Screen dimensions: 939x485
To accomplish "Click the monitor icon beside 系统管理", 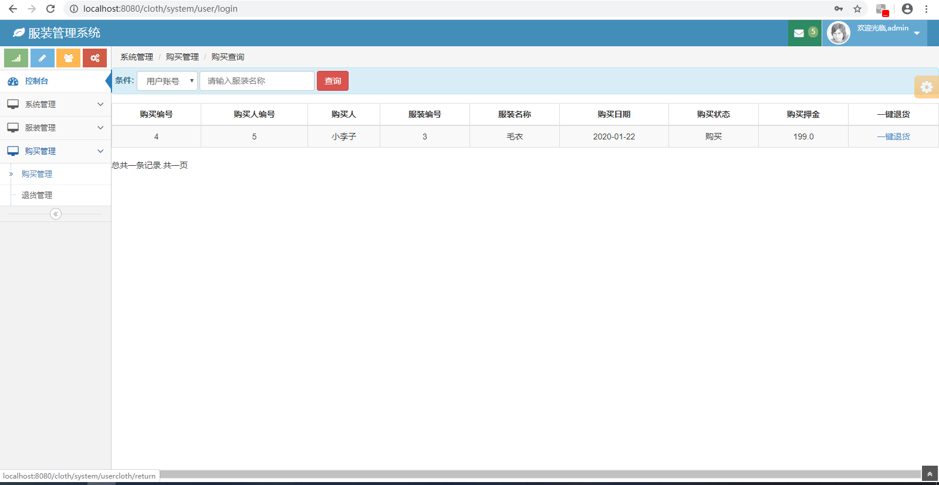I will (13, 104).
